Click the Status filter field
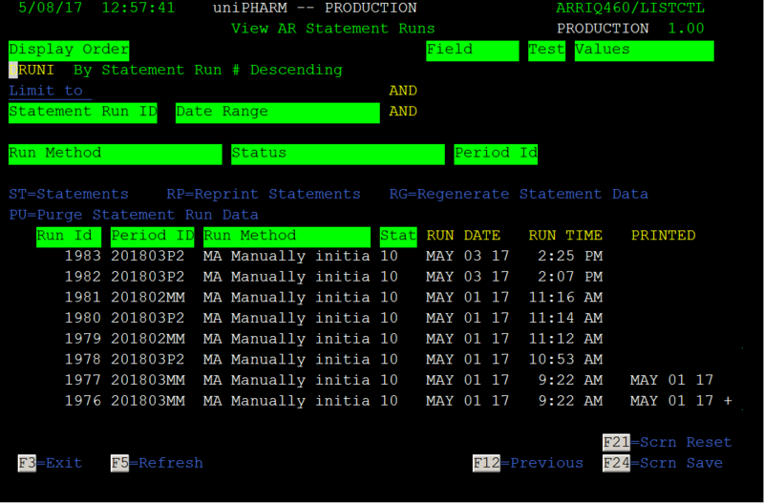764x503 pixels. (x=338, y=155)
